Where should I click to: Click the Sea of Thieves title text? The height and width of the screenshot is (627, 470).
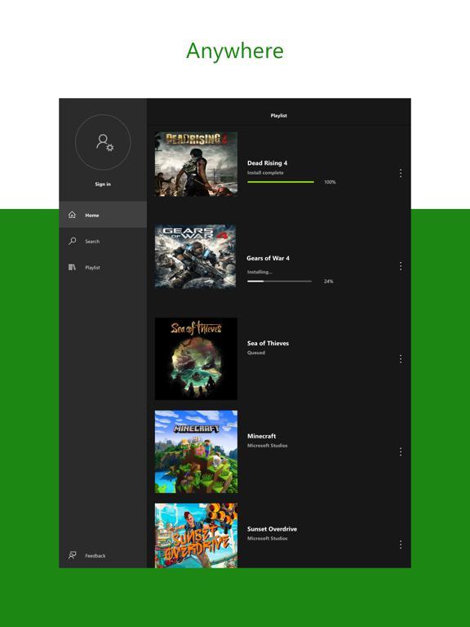[x=268, y=343]
